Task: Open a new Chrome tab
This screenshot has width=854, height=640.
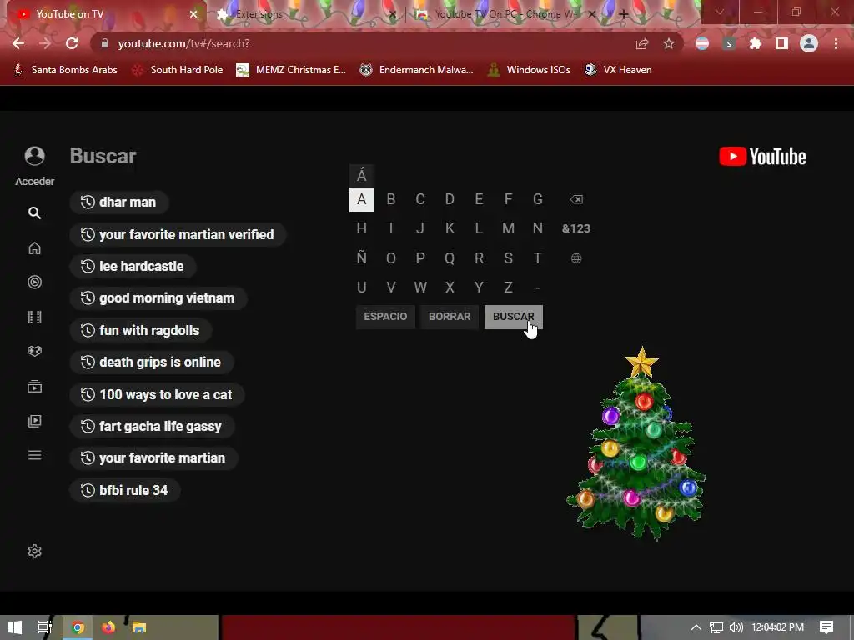Action: click(x=624, y=15)
